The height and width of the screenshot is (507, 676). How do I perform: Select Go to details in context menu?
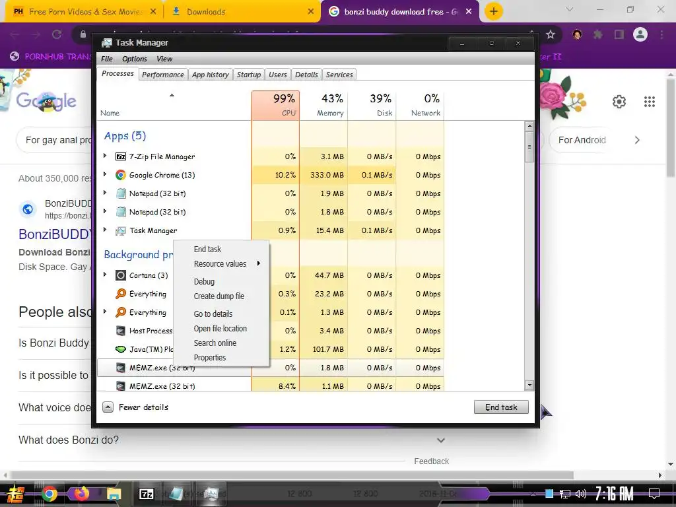(x=222, y=314)
